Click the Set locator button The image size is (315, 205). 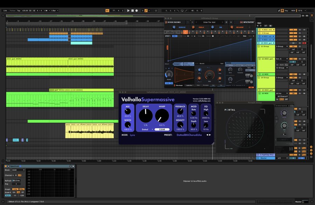(259, 23)
